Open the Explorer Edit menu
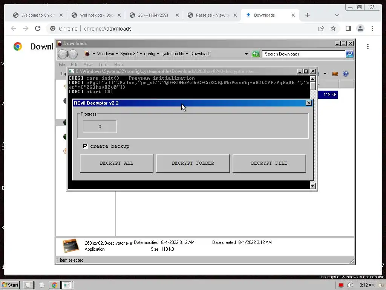Viewport: 386px width, 290px height. pos(74,64)
